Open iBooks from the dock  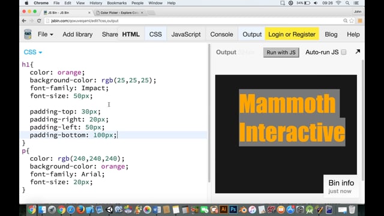[x=281, y=209]
